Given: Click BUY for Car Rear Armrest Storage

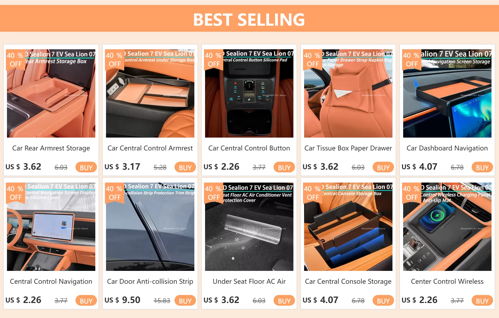Looking at the screenshot, I should [x=86, y=167].
